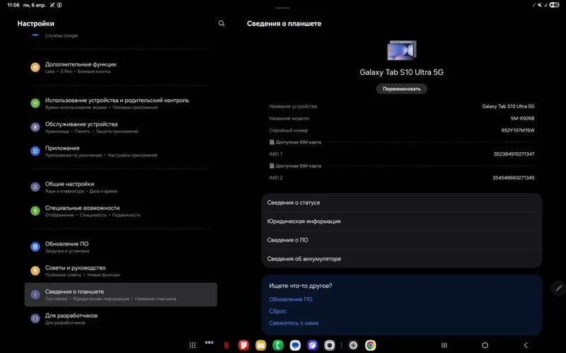Screen dimensions: 566x353
Task: Follow the Обновление ПО link in suggestions
Action: 291,299
